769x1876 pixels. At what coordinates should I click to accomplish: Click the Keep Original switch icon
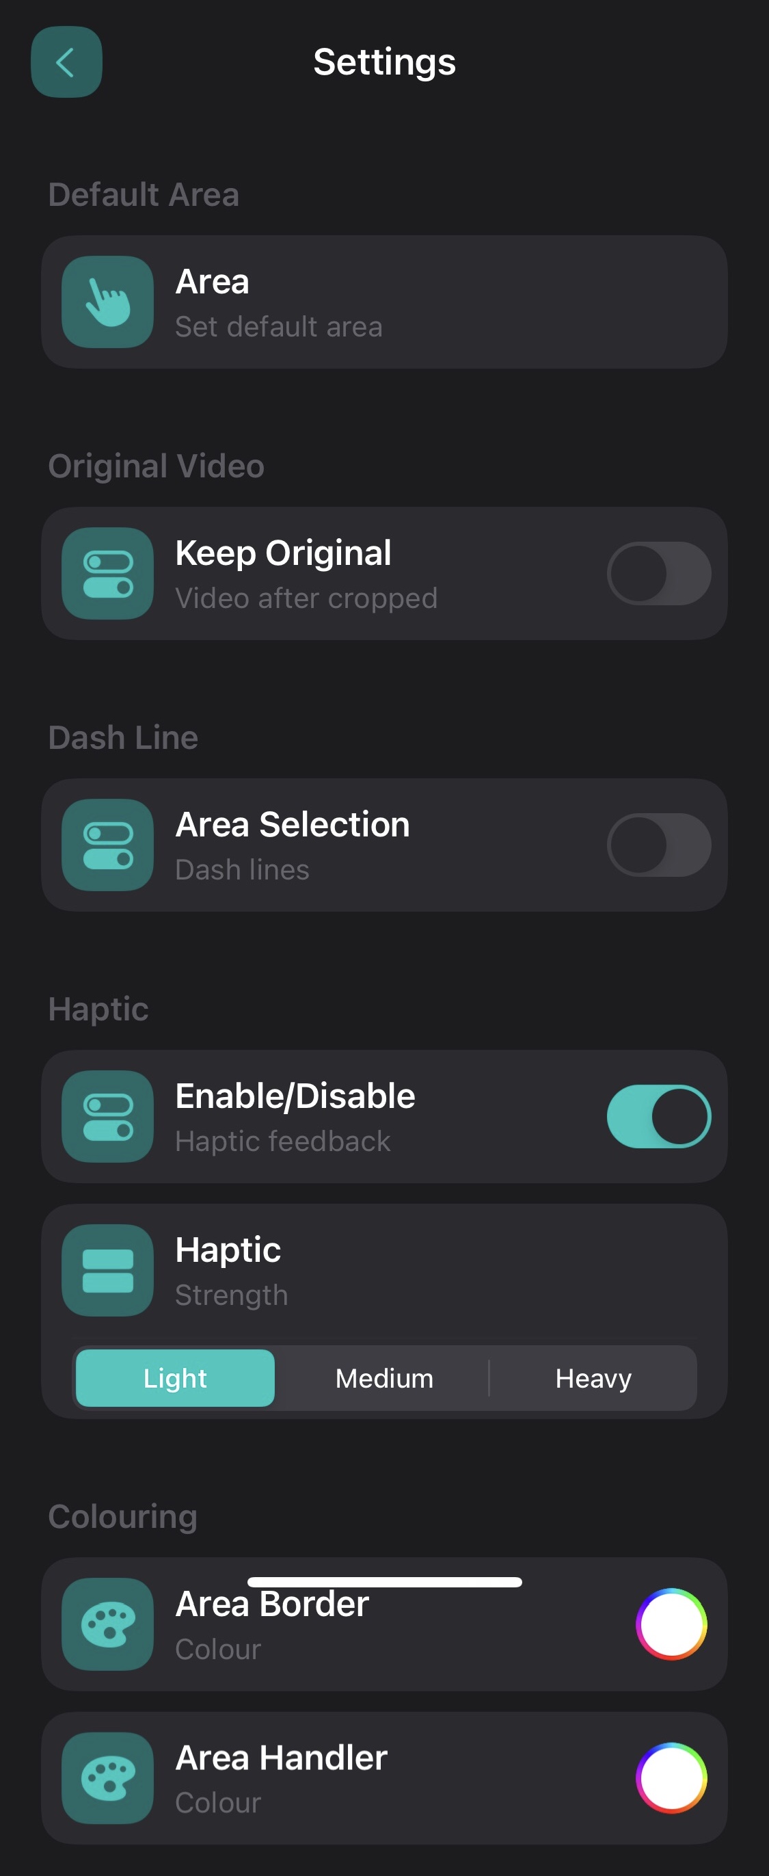(108, 573)
